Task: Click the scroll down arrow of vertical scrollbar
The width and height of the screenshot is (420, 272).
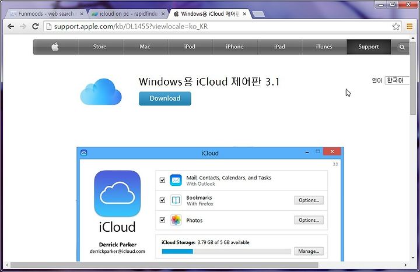Action: pyautogui.click(x=413, y=258)
